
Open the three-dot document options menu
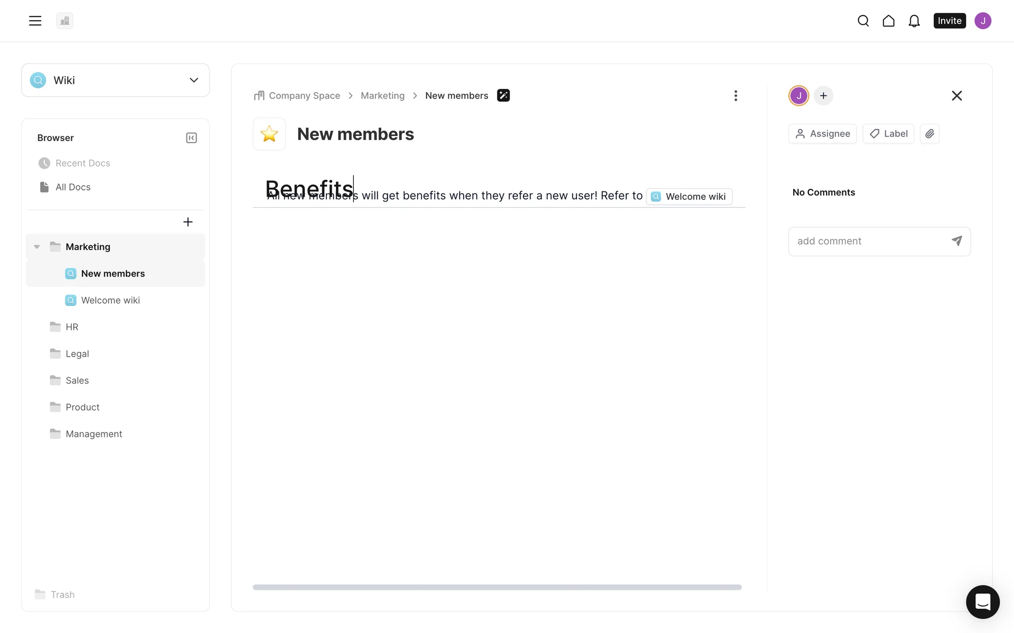736,95
